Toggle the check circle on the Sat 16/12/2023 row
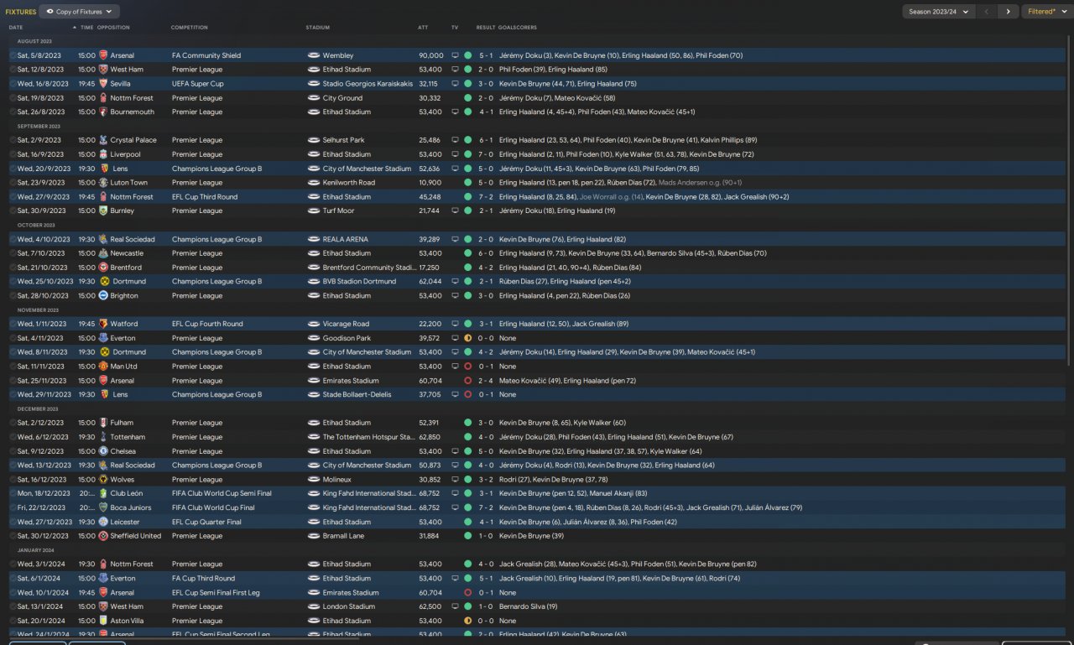The image size is (1074, 645). 13,479
